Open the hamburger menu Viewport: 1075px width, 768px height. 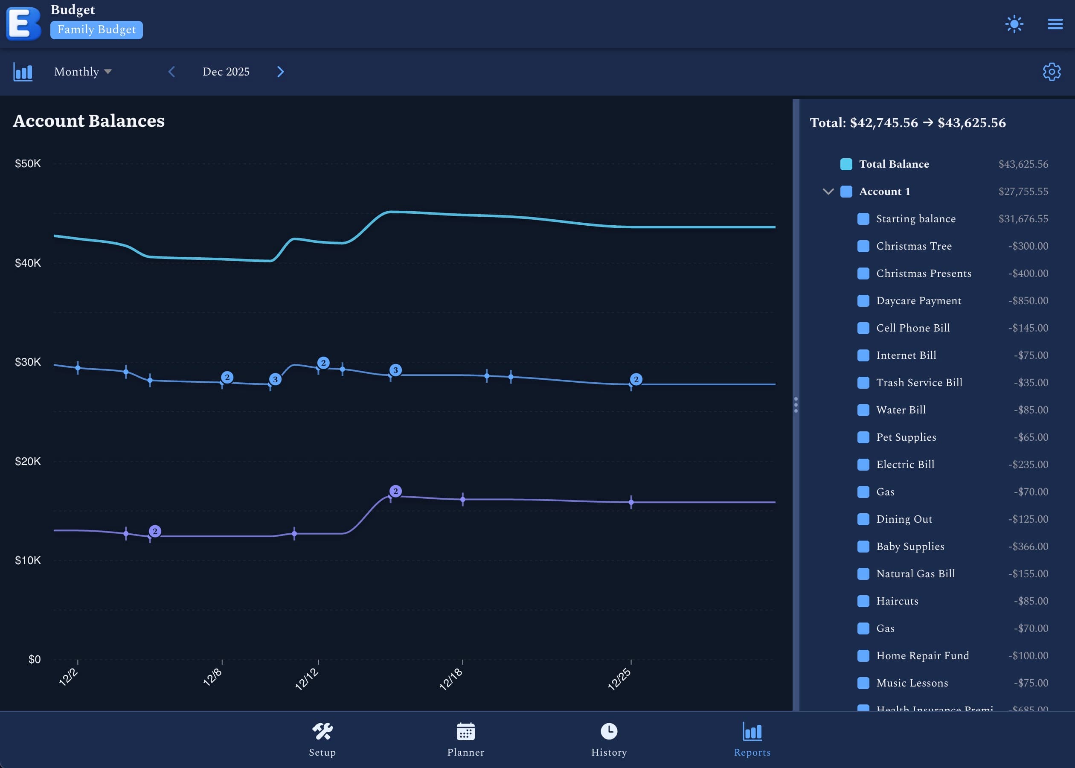point(1055,24)
